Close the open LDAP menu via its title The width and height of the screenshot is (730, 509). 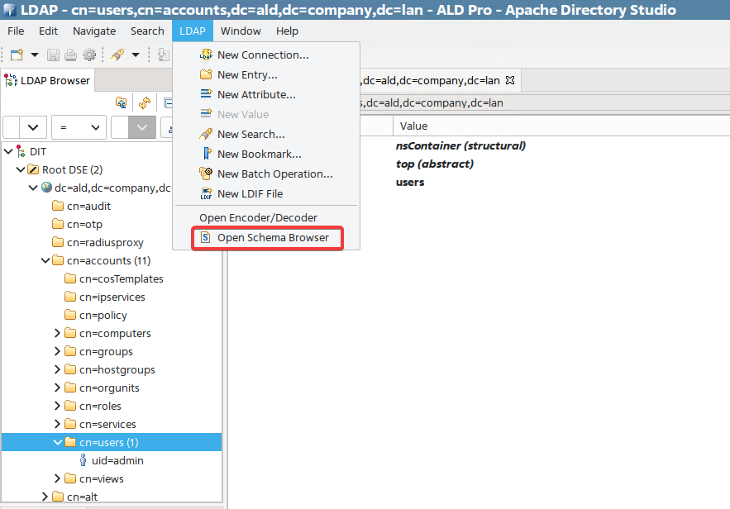point(193,31)
